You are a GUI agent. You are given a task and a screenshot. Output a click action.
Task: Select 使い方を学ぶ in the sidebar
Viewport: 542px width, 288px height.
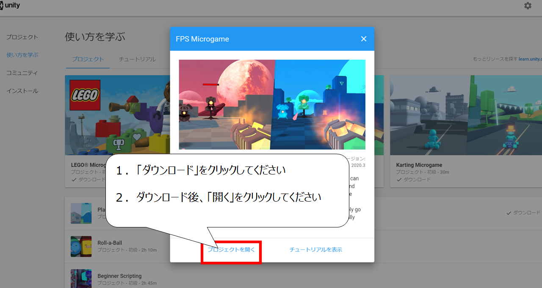click(x=22, y=55)
